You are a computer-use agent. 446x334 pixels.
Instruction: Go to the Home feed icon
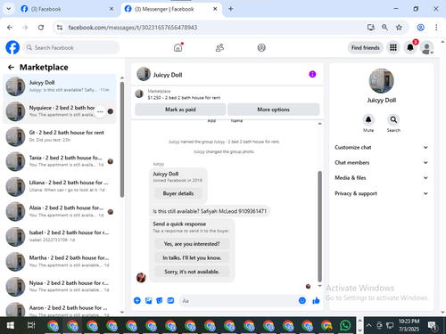pos(178,47)
